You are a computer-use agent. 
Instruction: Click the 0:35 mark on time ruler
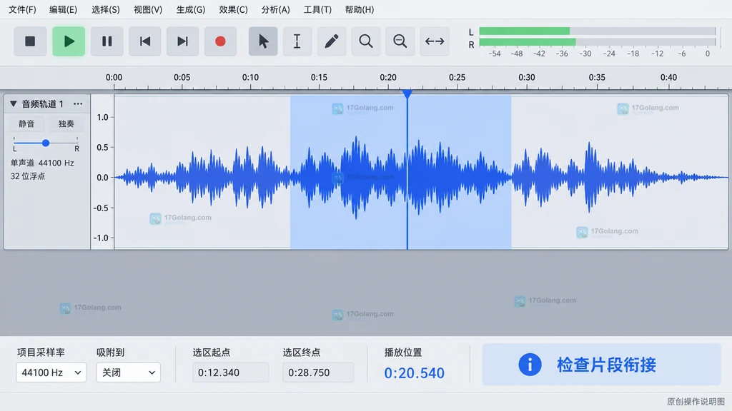click(x=597, y=77)
